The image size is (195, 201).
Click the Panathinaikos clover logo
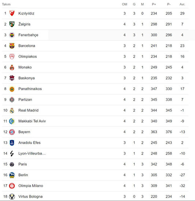point(12,89)
